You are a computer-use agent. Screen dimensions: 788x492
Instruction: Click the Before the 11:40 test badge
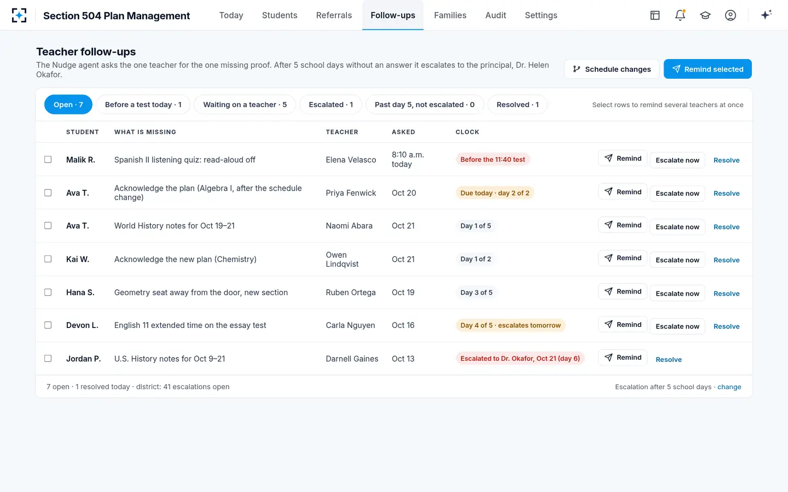493,160
